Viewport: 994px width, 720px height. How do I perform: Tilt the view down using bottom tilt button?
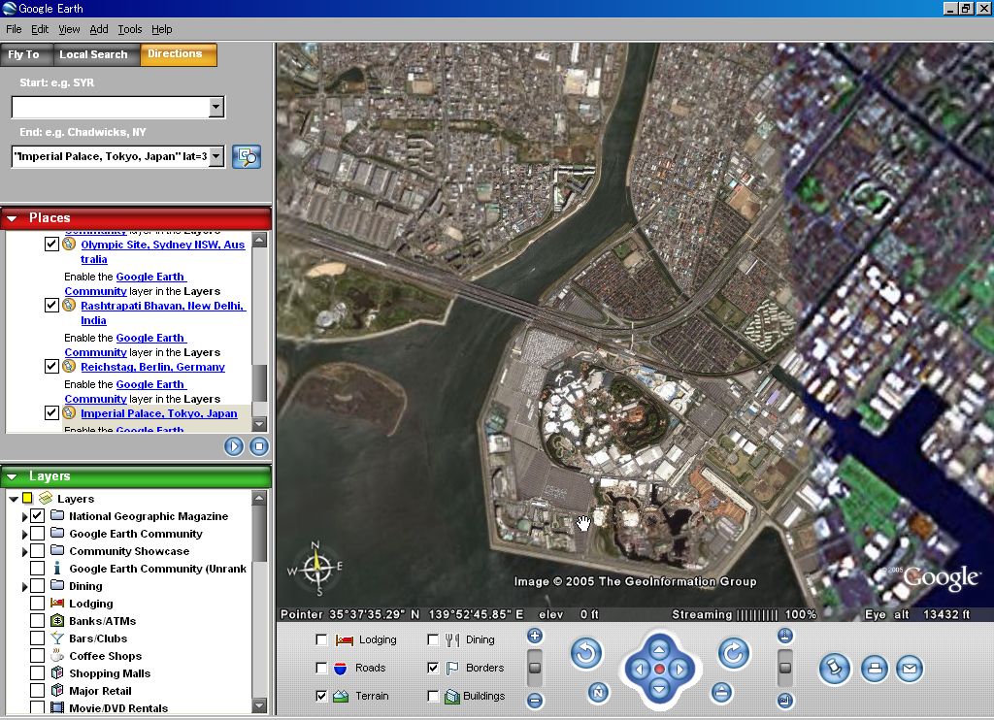[x=784, y=701]
